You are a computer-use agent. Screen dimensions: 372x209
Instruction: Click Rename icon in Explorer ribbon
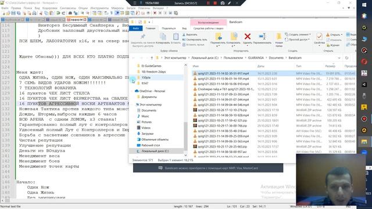click(x=262, y=36)
